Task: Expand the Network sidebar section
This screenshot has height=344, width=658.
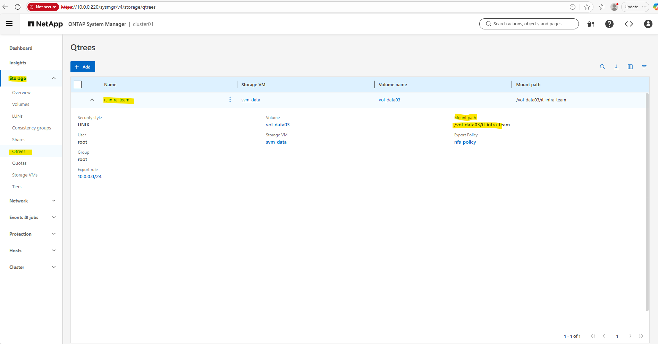Action: coord(54,201)
